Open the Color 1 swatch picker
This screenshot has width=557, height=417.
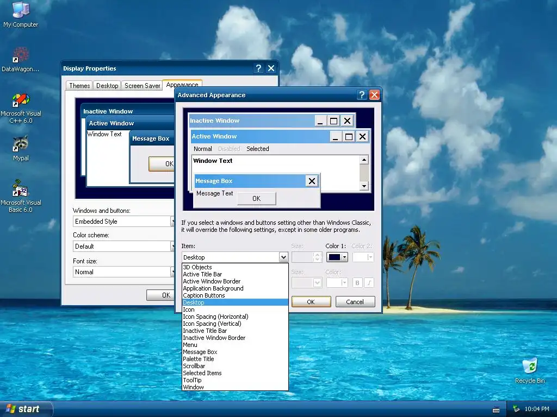coord(337,257)
